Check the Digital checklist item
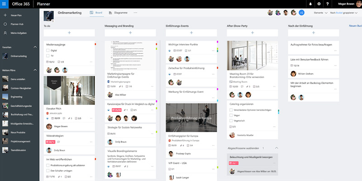Screen dimensions: 362x181 point(48,50)
